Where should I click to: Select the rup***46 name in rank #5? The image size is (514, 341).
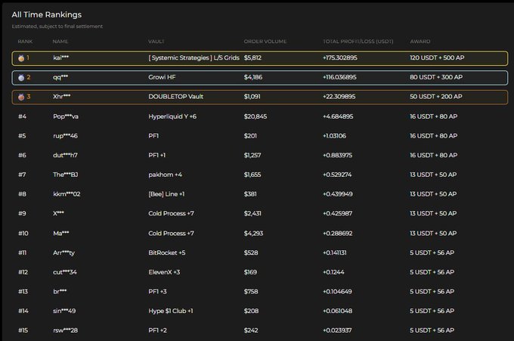pyautogui.click(x=65, y=136)
